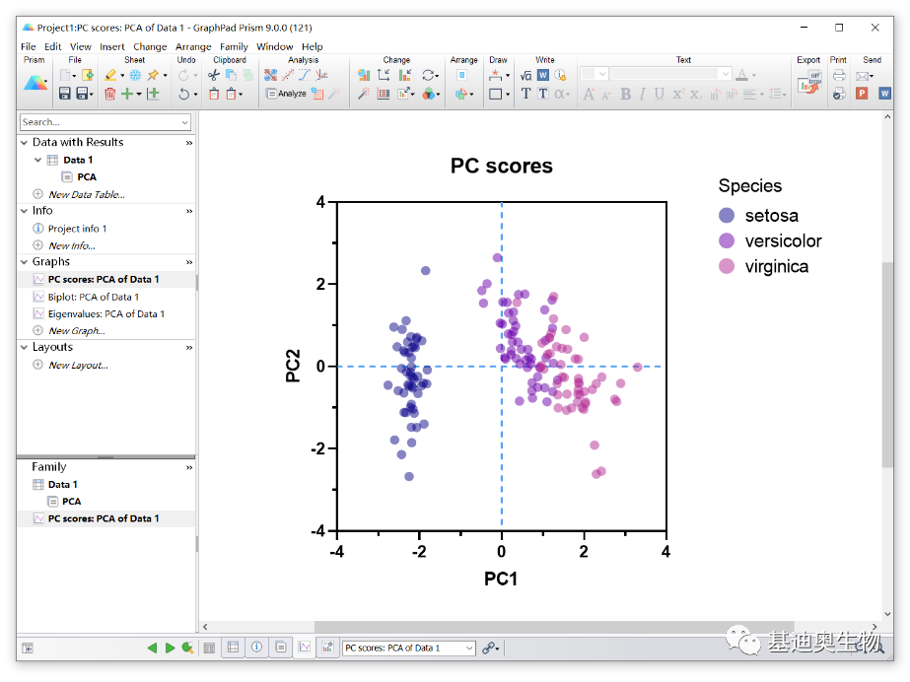Select the square-root equation icon in Write
This screenshot has width=910, height=682.
[x=525, y=75]
